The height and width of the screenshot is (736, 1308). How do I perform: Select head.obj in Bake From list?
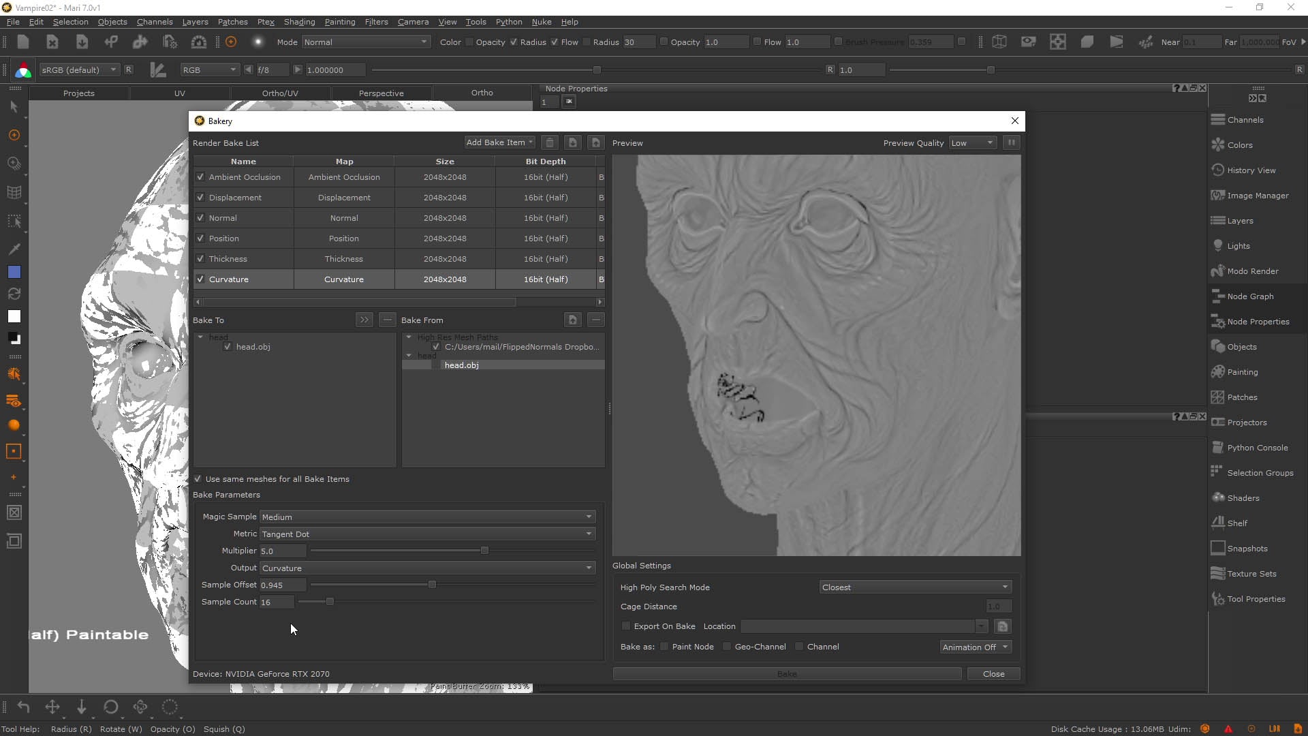pyautogui.click(x=461, y=365)
